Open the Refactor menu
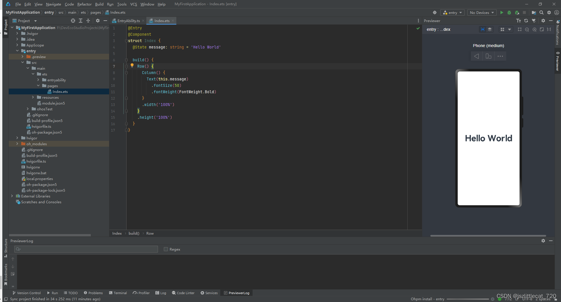The height and width of the screenshot is (302, 561). point(84,4)
